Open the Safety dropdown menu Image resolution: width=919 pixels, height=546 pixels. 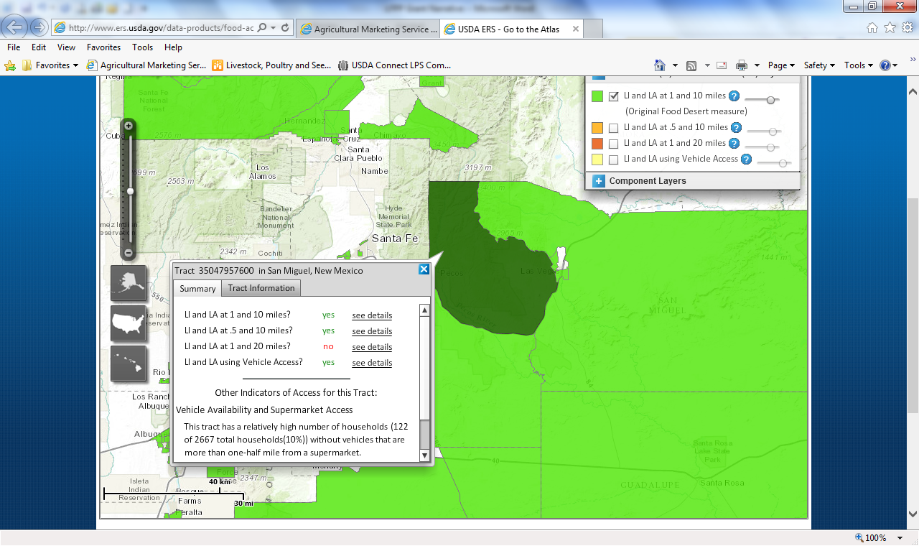(819, 65)
